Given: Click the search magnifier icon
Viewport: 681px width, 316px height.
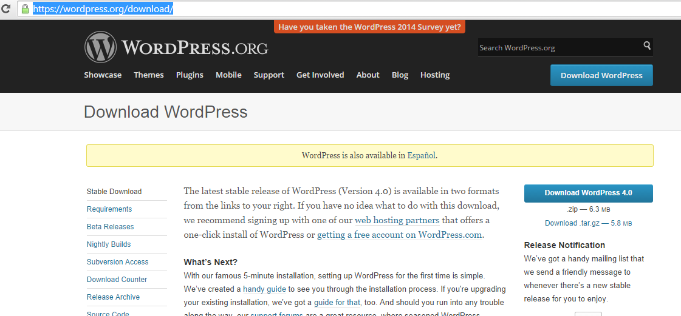Looking at the screenshot, I should 647,45.
